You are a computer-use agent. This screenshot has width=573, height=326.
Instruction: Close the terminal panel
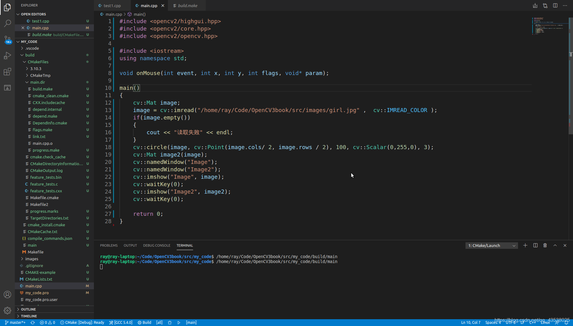(565, 245)
